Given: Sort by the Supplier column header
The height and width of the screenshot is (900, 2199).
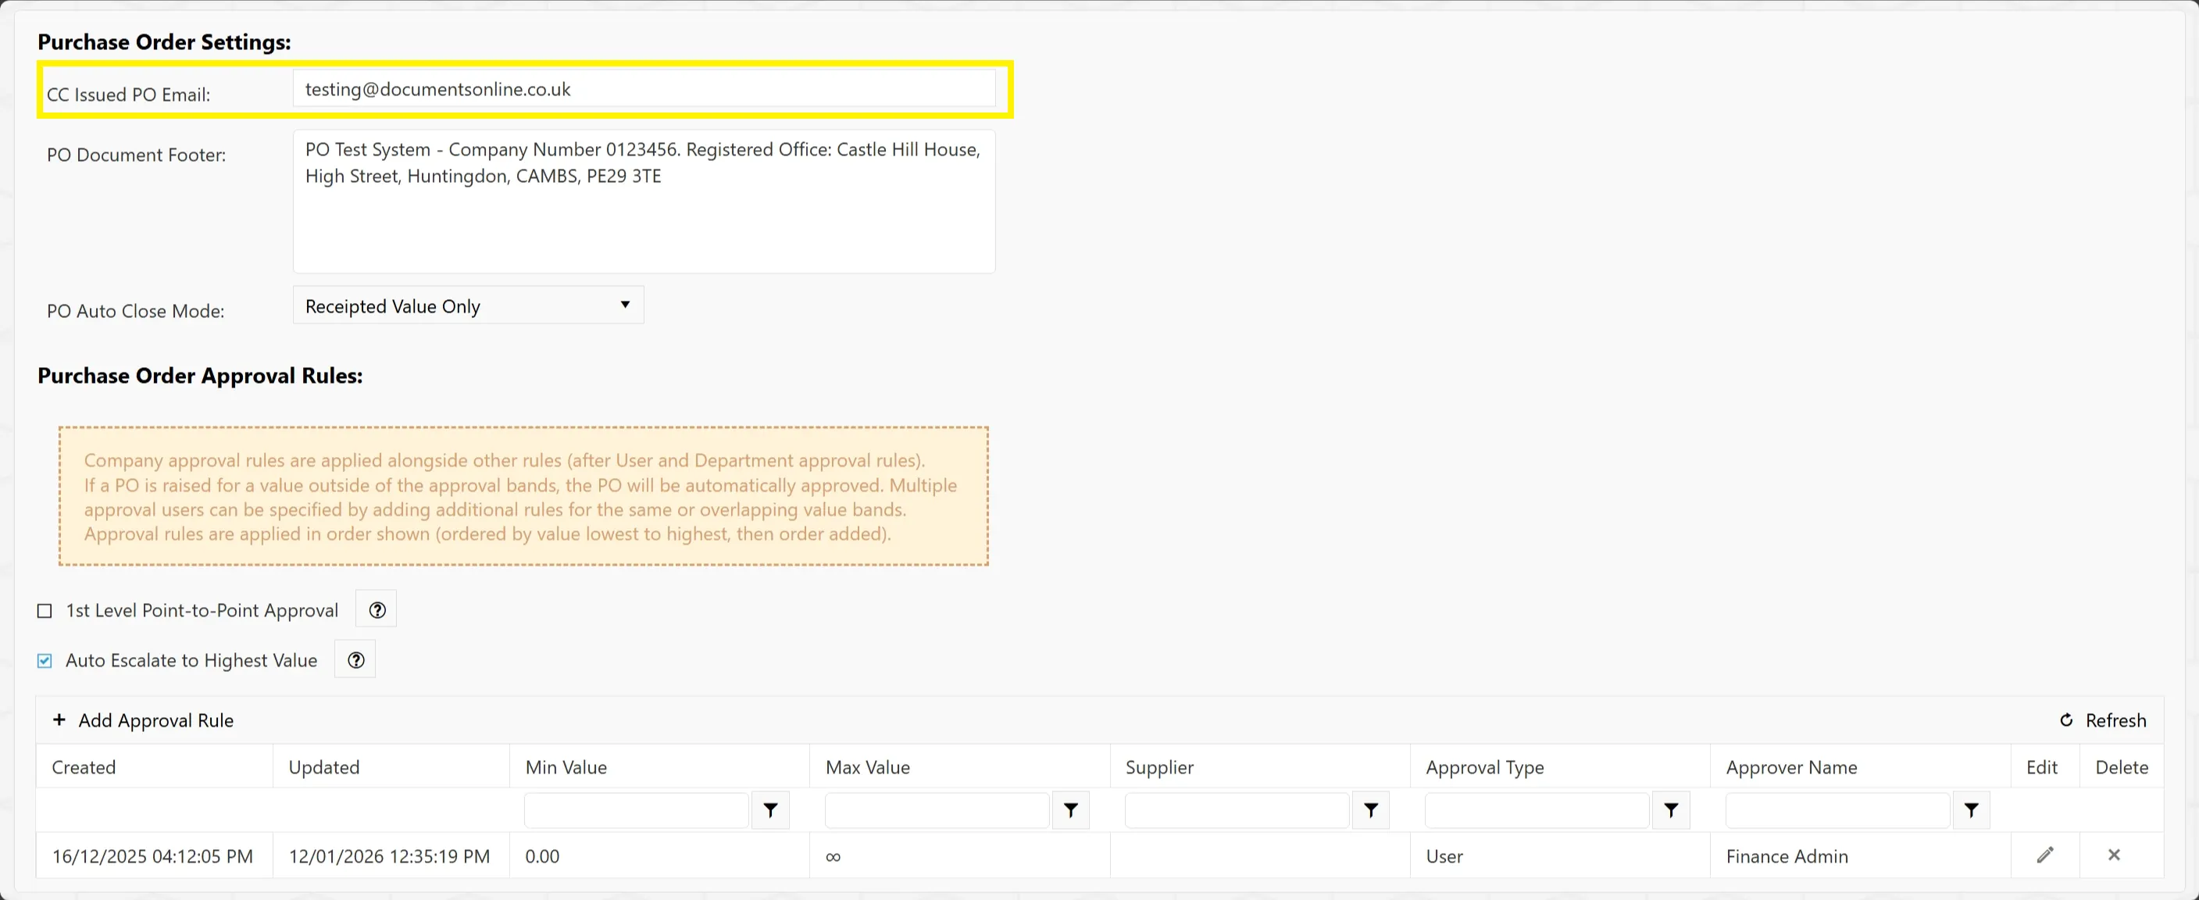Looking at the screenshot, I should click(1260, 766).
